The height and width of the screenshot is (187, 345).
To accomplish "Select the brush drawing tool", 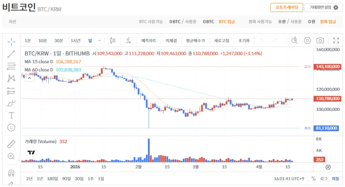I will [11, 103].
